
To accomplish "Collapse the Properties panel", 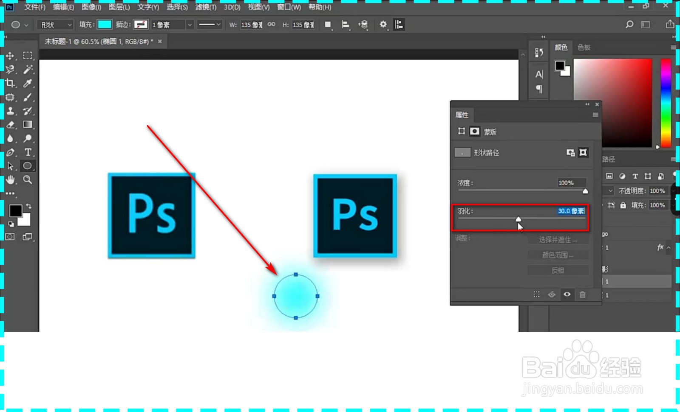I will coord(587,104).
